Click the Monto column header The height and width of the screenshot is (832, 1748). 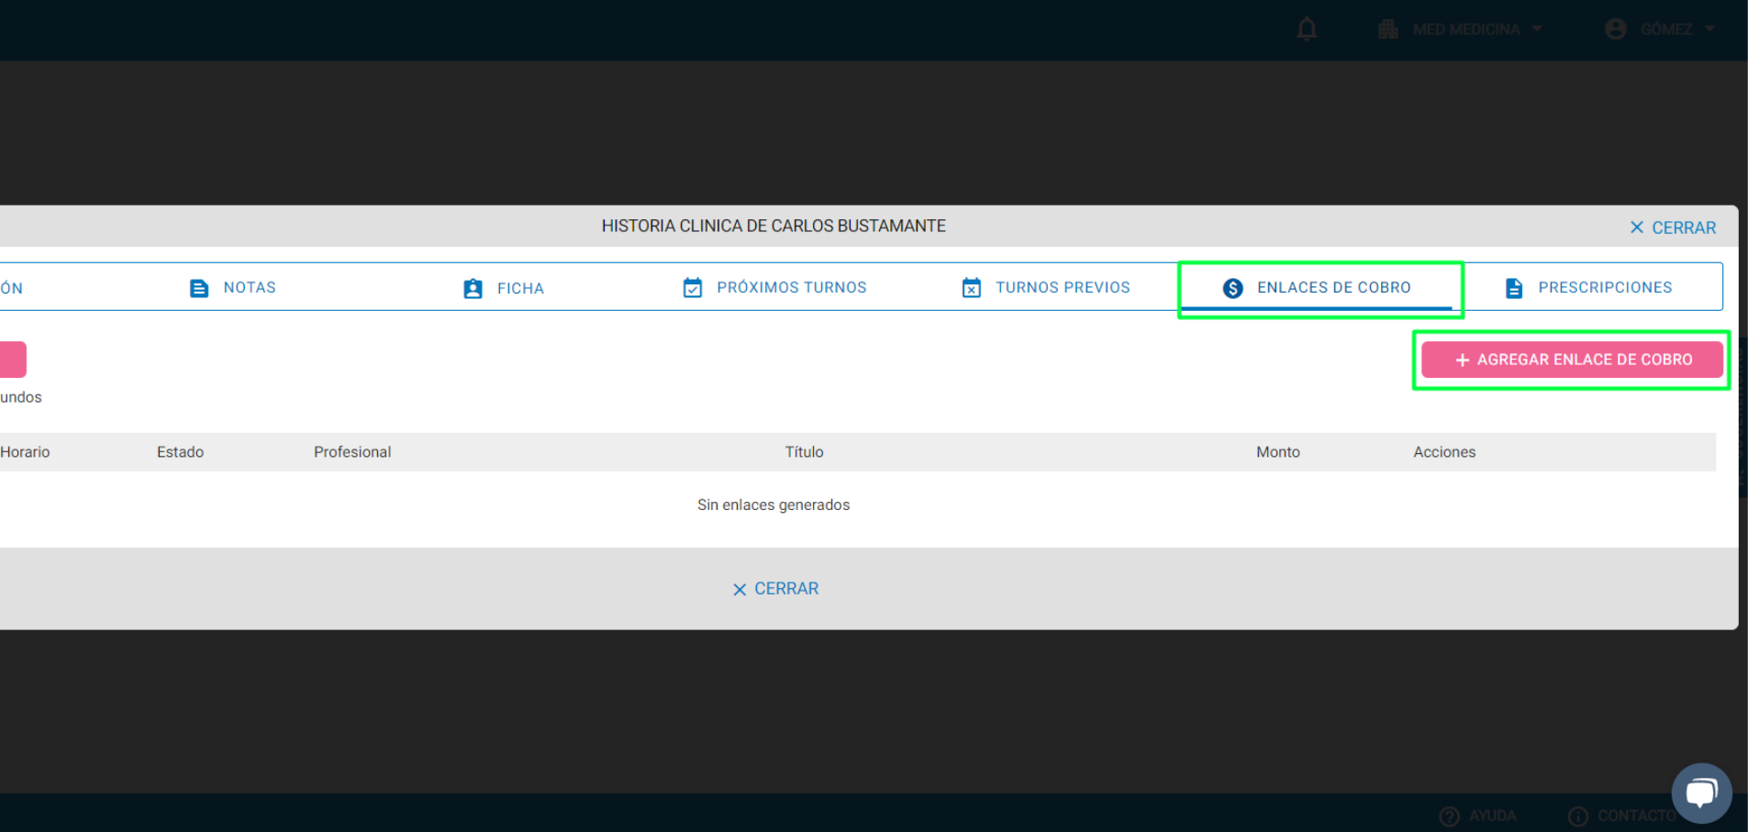(x=1277, y=452)
